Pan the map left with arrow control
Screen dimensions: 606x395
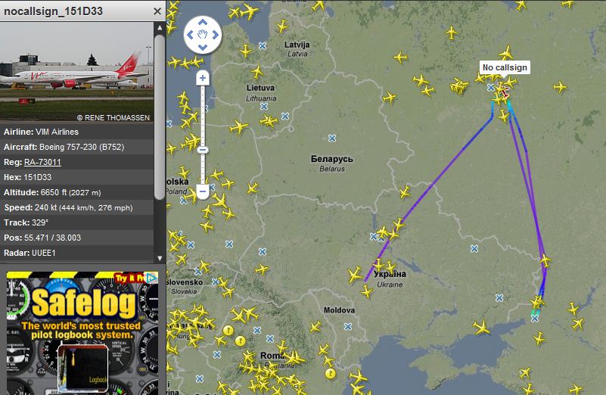pyautogui.click(x=190, y=35)
